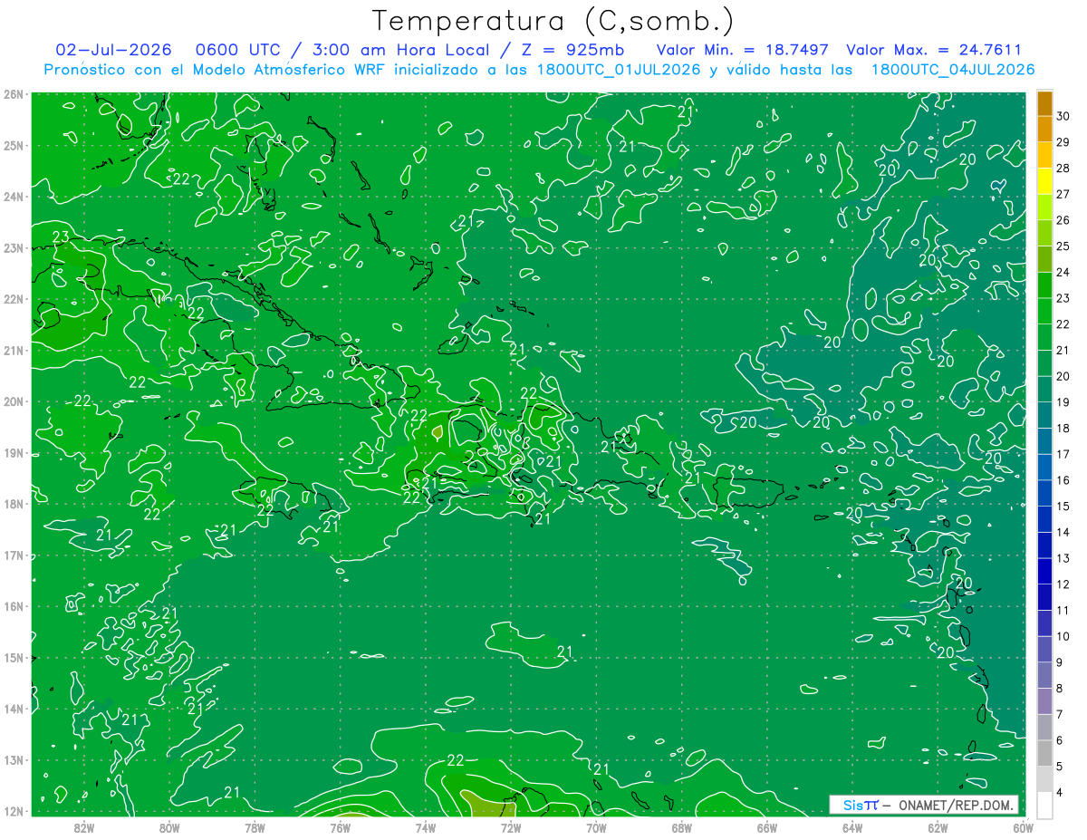Click the longitude label 74W
Screen dimensions: 1087x840
[x=426, y=827]
